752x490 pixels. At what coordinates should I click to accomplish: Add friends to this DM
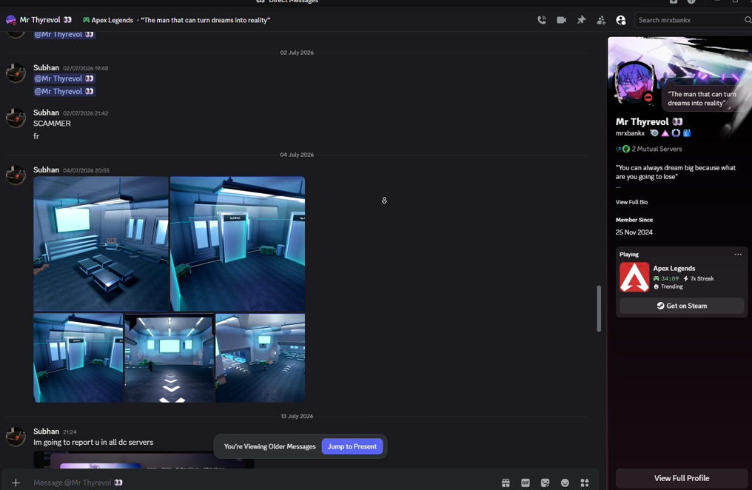click(x=601, y=20)
